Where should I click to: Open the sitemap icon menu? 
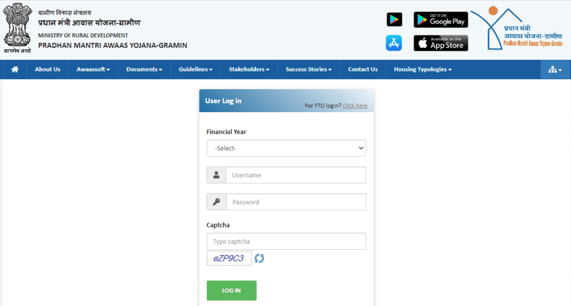pyautogui.click(x=555, y=70)
